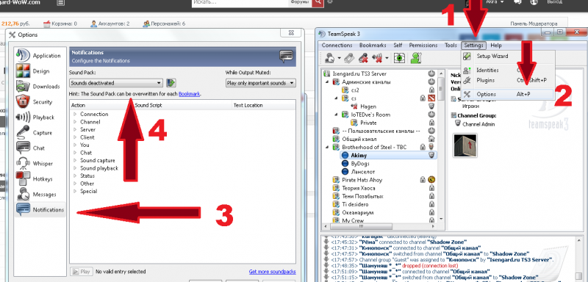Select the Notifications category in sidebar
588x282 pixels.
(40, 209)
